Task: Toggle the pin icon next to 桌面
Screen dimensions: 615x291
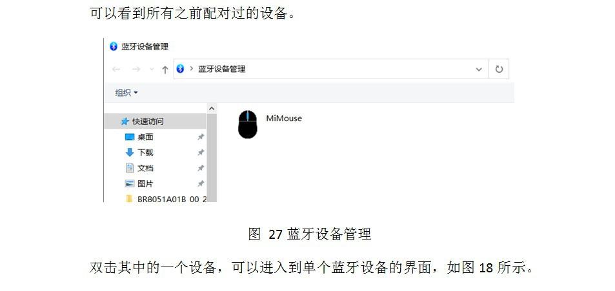Action: [x=201, y=137]
